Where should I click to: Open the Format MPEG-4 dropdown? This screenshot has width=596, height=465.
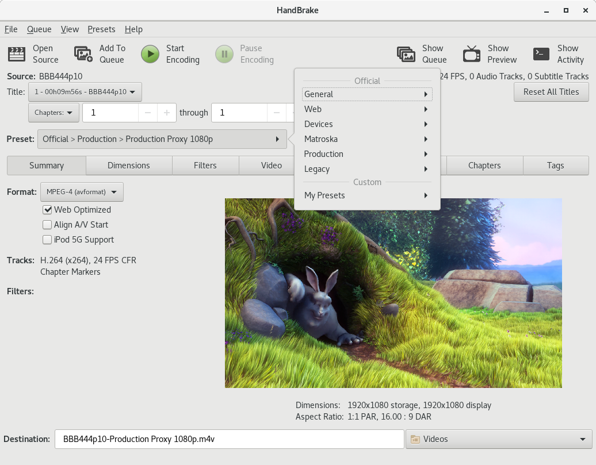82,192
